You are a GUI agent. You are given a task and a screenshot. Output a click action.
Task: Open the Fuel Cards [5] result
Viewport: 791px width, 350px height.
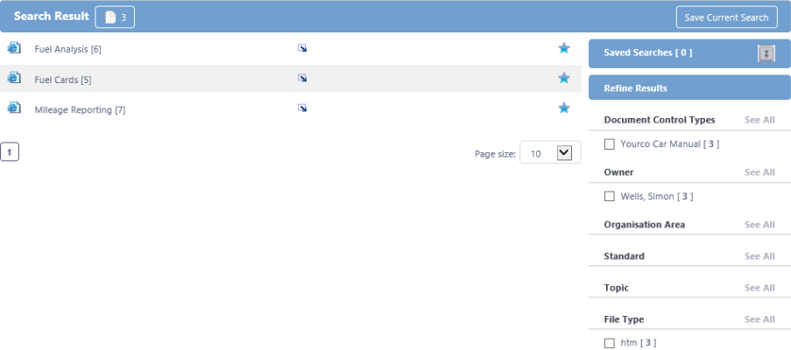(x=63, y=80)
